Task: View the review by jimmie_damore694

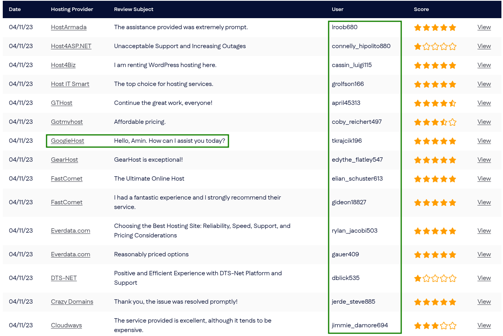Action: [x=484, y=325]
